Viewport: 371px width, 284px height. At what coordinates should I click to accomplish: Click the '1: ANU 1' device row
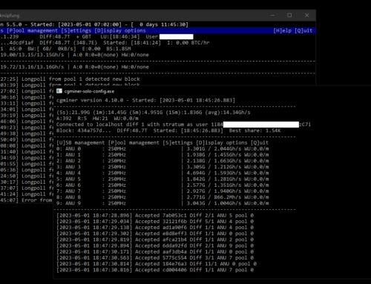162,155
